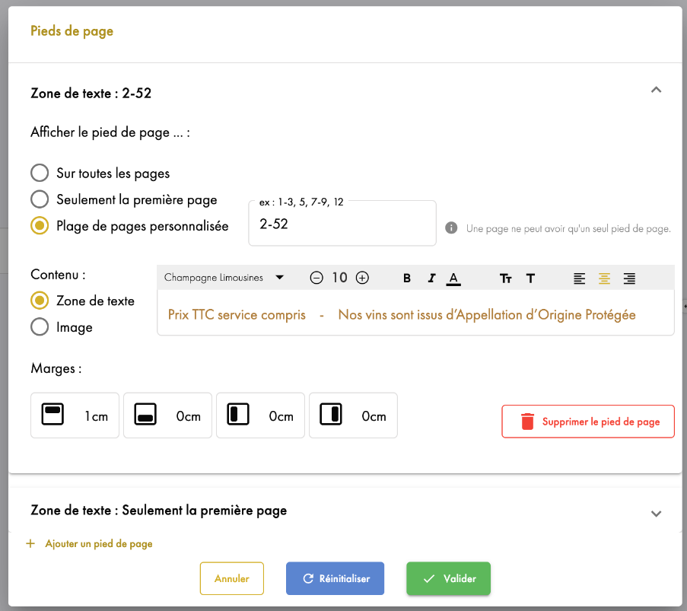Open the Champagne Limousines font dropdown
This screenshot has width=687, height=611.
[224, 278]
